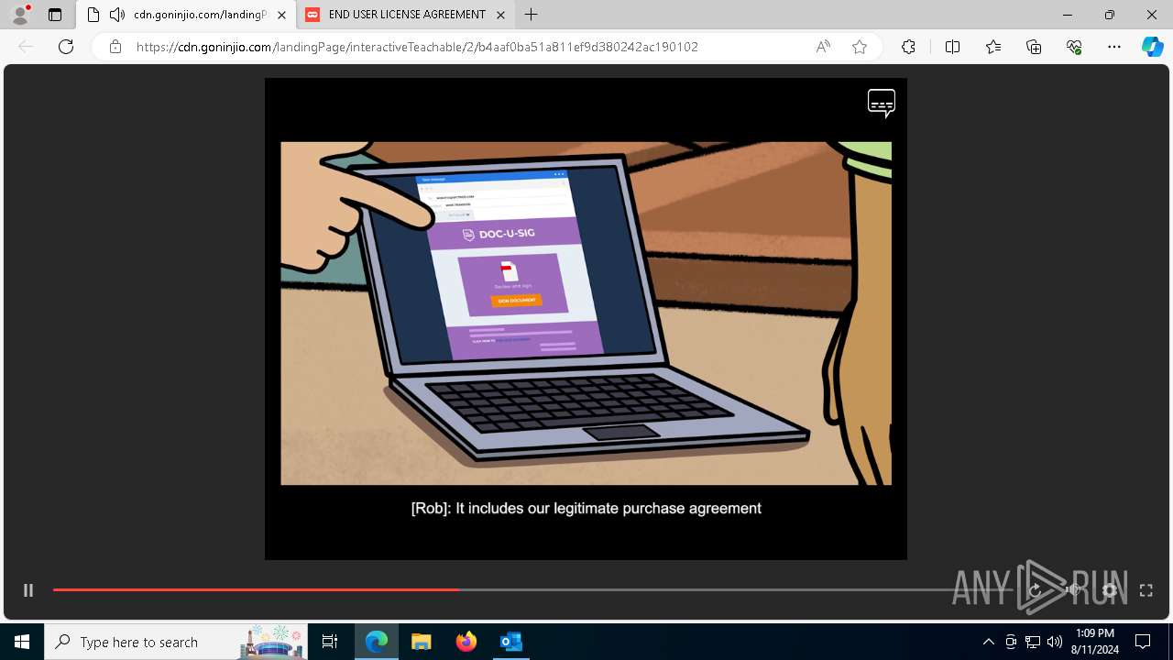Switch to END USER LICENSE AGREEMENT tab

pyautogui.click(x=405, y=15)
